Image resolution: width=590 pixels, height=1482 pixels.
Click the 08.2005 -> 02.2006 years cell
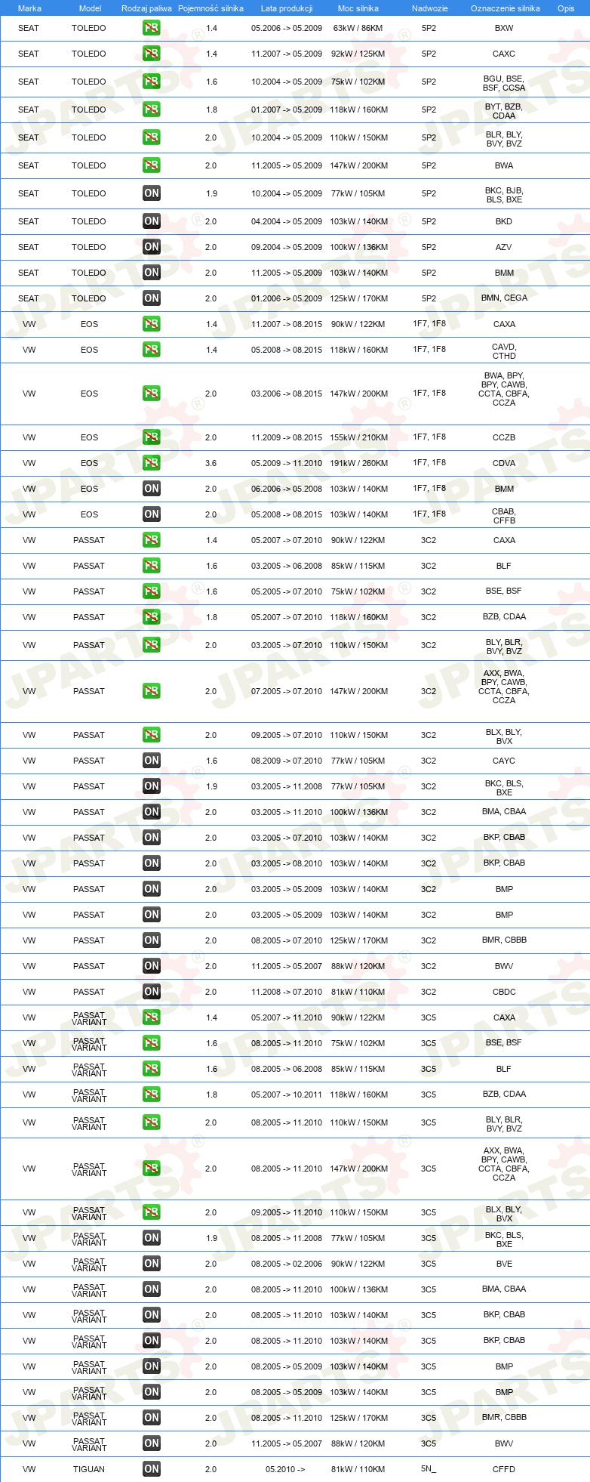(x=287, y=1264)
